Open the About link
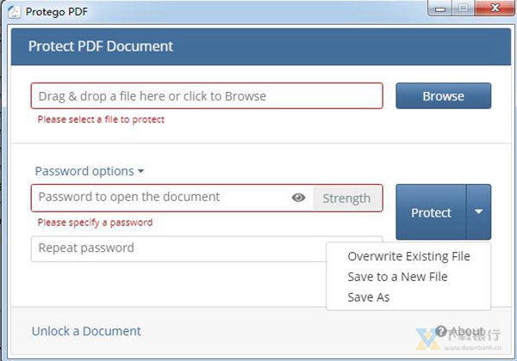 pos(467,331)
